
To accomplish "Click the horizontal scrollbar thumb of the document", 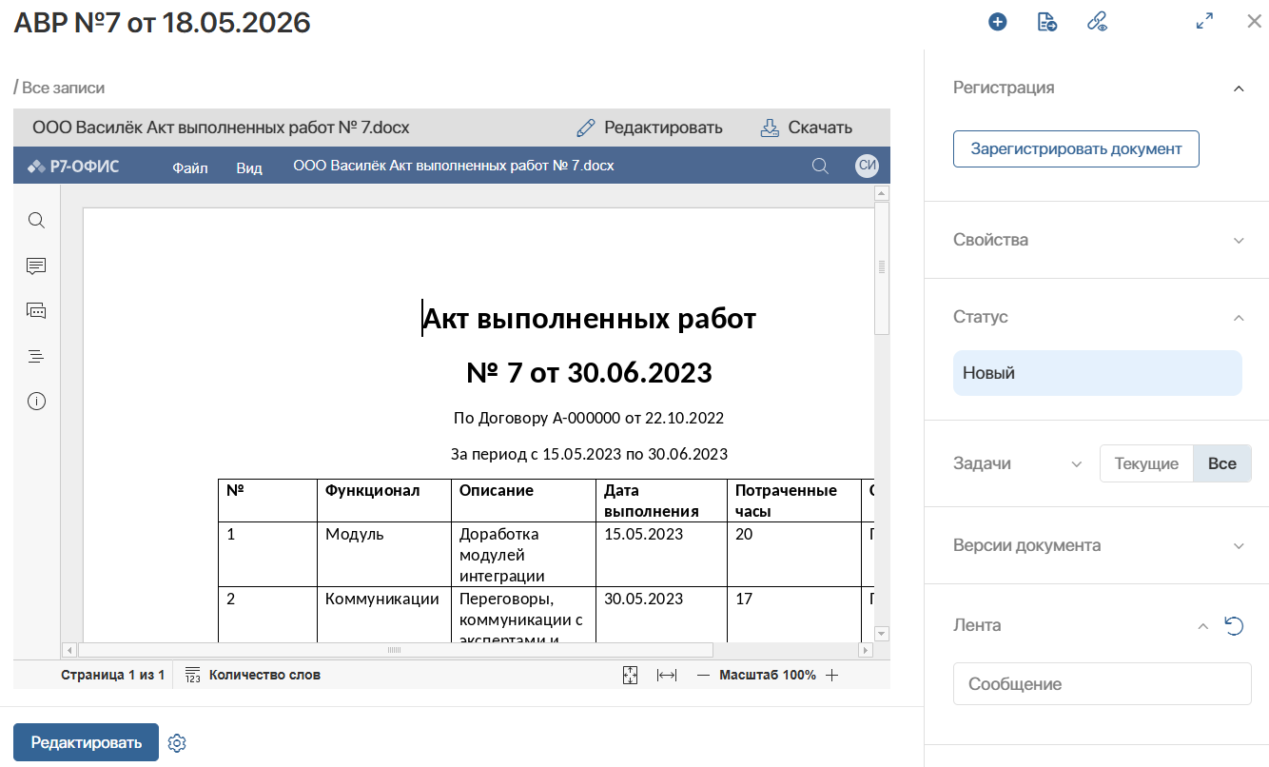I will point(396,650).
